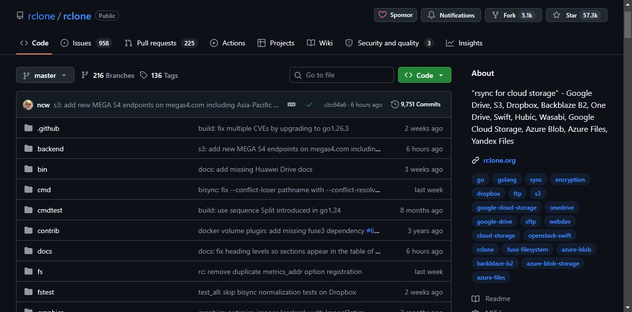Click the tag icon near 136 Tags

pyautogui.click(x=144, y=75)
